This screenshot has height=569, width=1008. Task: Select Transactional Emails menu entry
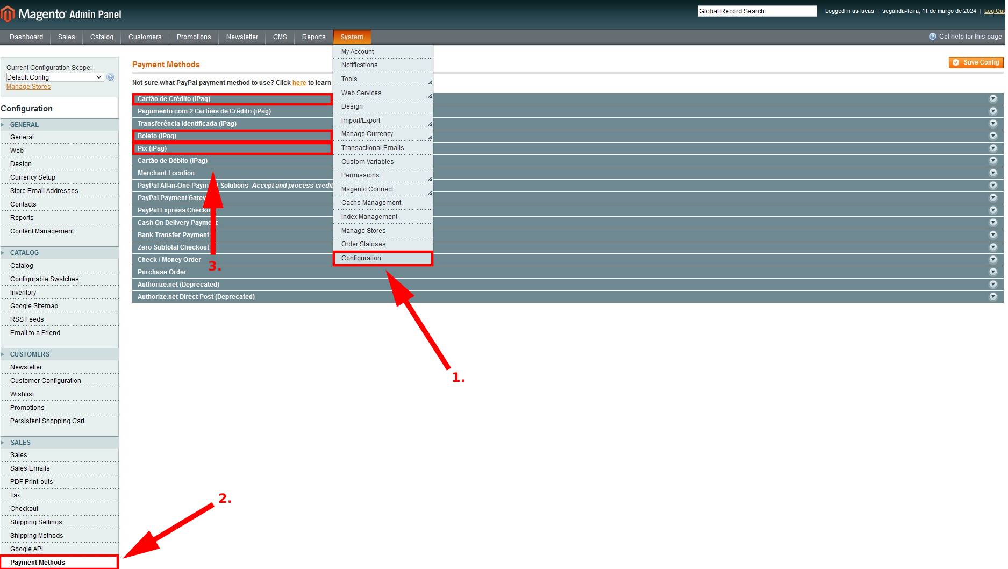(383, 148)
